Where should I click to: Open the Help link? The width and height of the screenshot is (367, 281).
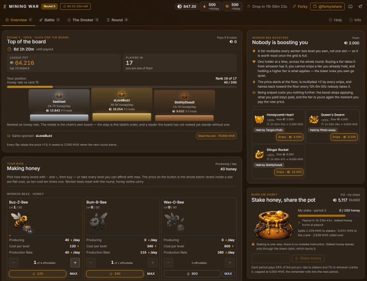click(335, 20)
